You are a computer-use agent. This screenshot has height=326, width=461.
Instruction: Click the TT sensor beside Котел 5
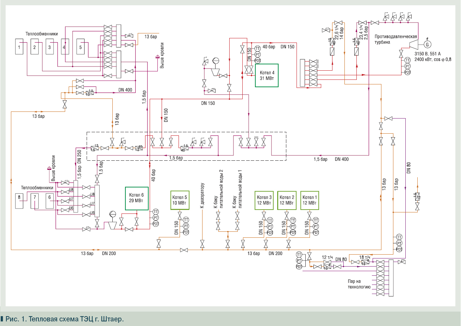tap(186, 220)
